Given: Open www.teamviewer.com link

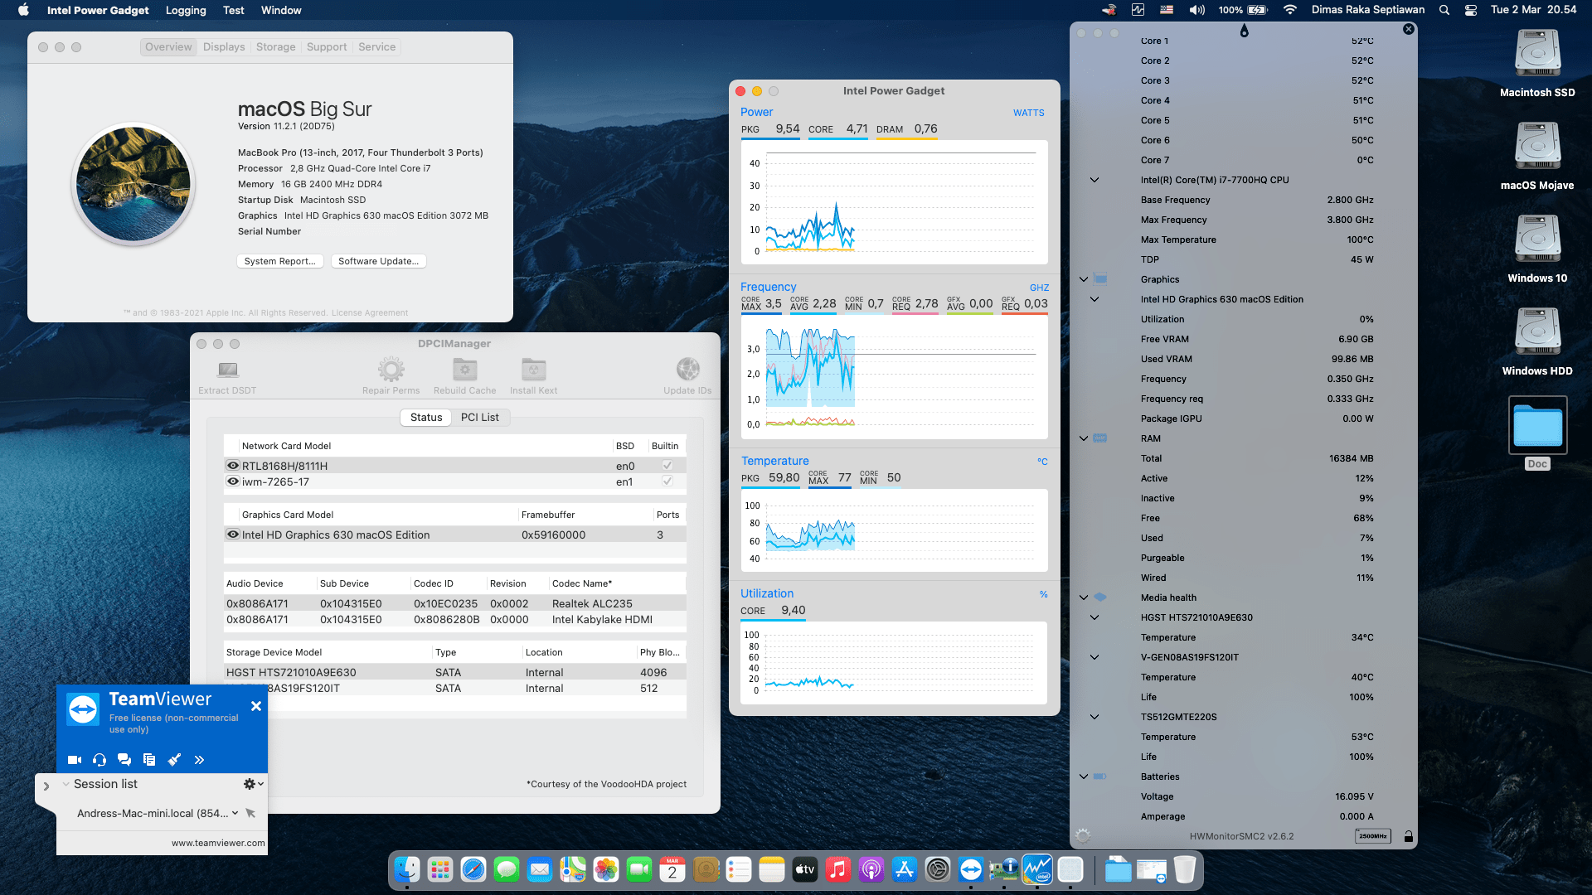Looking at the screenshot, I should point(218,843).
